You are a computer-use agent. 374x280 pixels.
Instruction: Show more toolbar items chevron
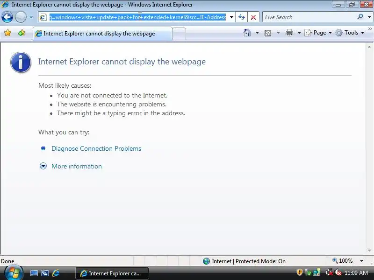tap(370, 29)
